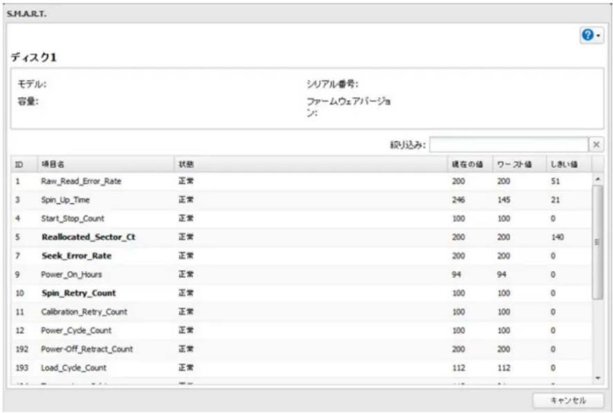Click the ディスク1 heading
This screenshot has height=413, width=613.
34,57
